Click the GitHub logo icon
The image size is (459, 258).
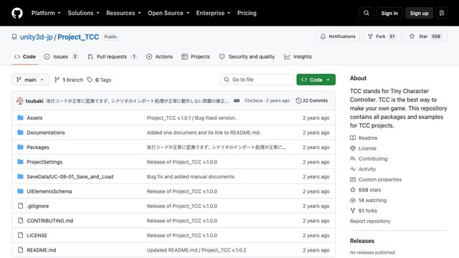pyautogui.click(x=17, y=13)
